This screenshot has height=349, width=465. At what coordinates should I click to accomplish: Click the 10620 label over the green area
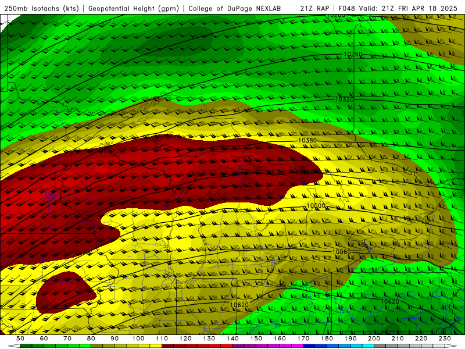point(389,301)
